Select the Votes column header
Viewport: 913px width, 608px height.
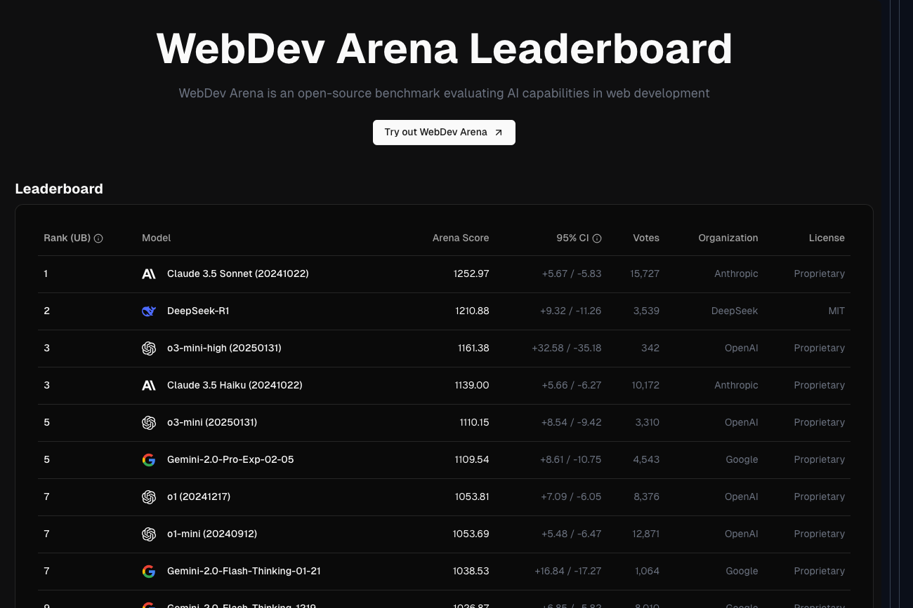646,238
